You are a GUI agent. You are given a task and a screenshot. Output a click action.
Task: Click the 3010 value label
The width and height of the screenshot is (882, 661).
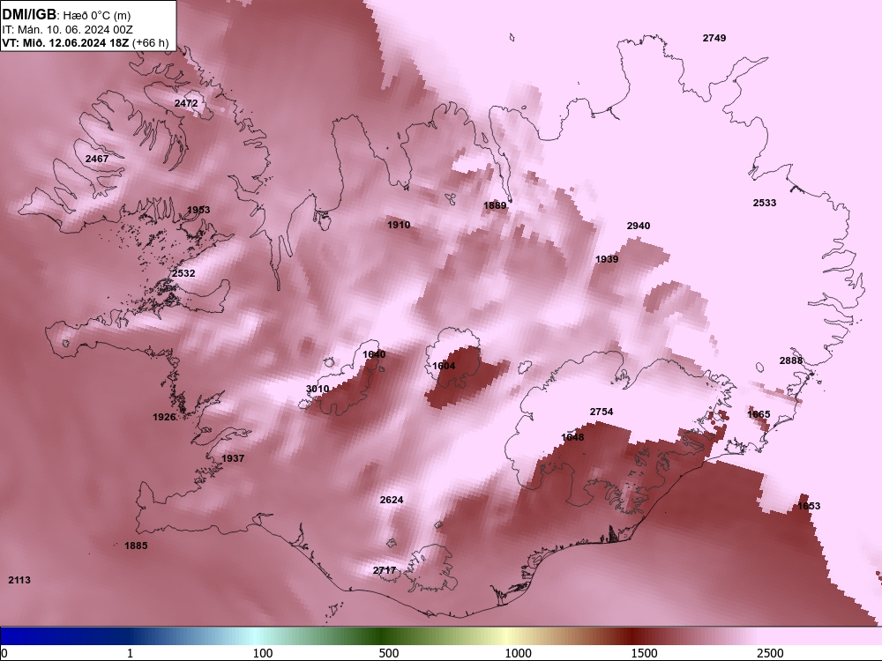pos(318,389)
